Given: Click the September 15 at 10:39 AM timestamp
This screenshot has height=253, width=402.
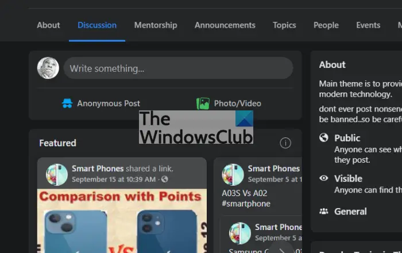Looking at the screenshot, I should tap(114, 179).
